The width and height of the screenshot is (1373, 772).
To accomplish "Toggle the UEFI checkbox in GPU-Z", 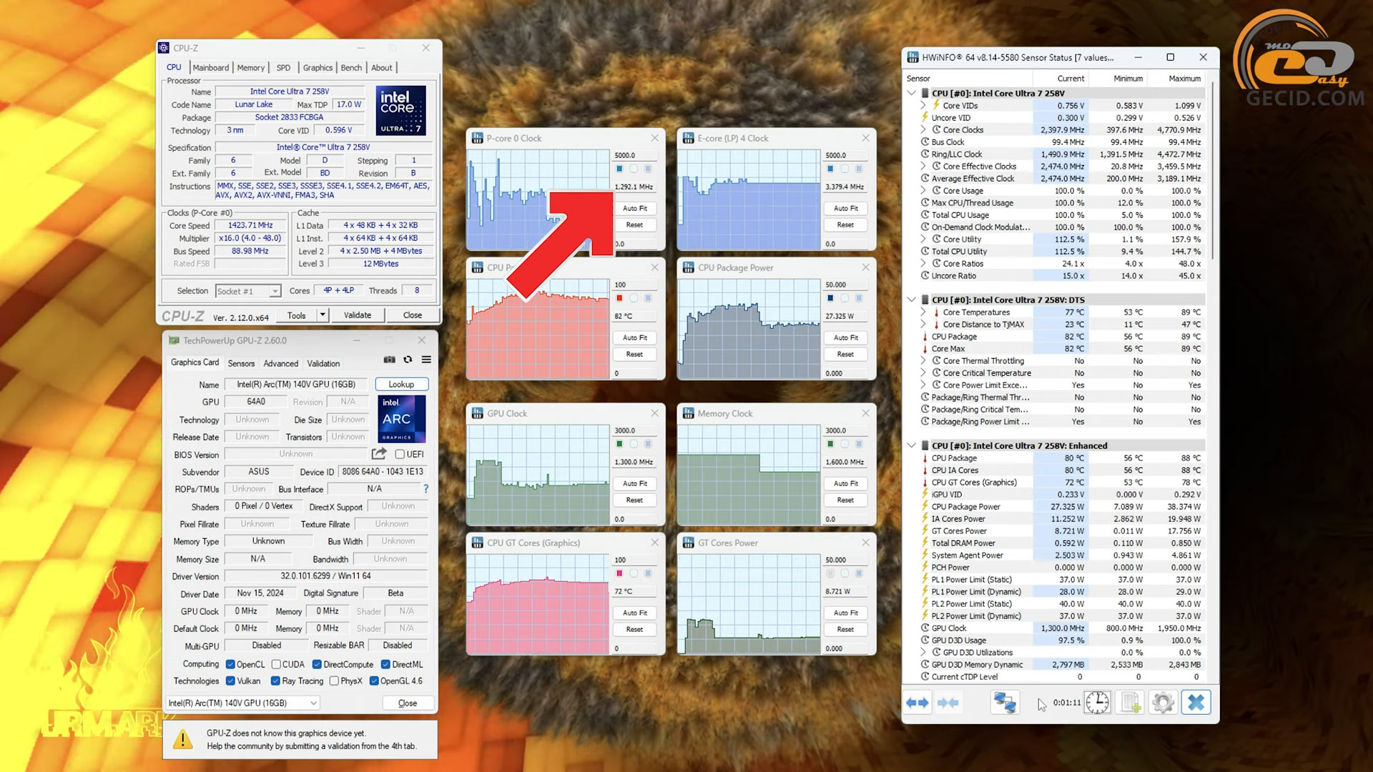I will point(400,454).
